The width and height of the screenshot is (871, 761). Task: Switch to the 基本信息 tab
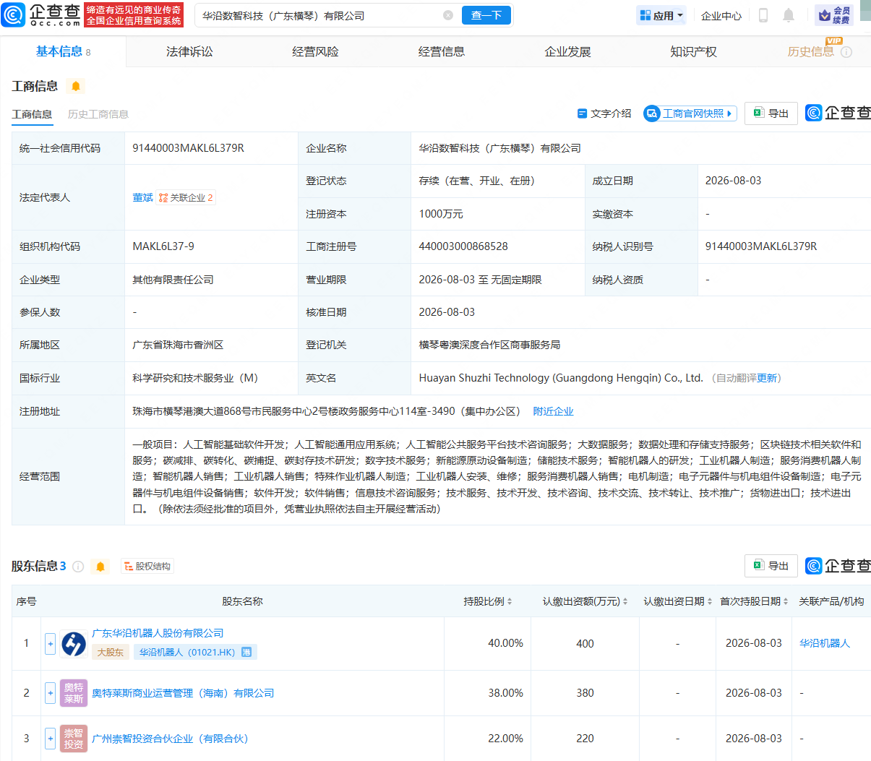63,51
